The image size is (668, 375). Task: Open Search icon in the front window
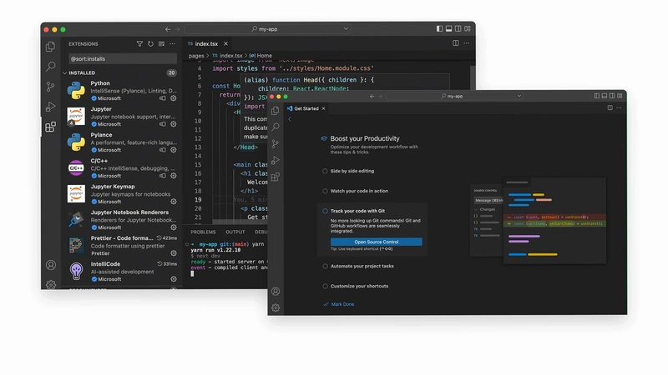click(276, 127)
